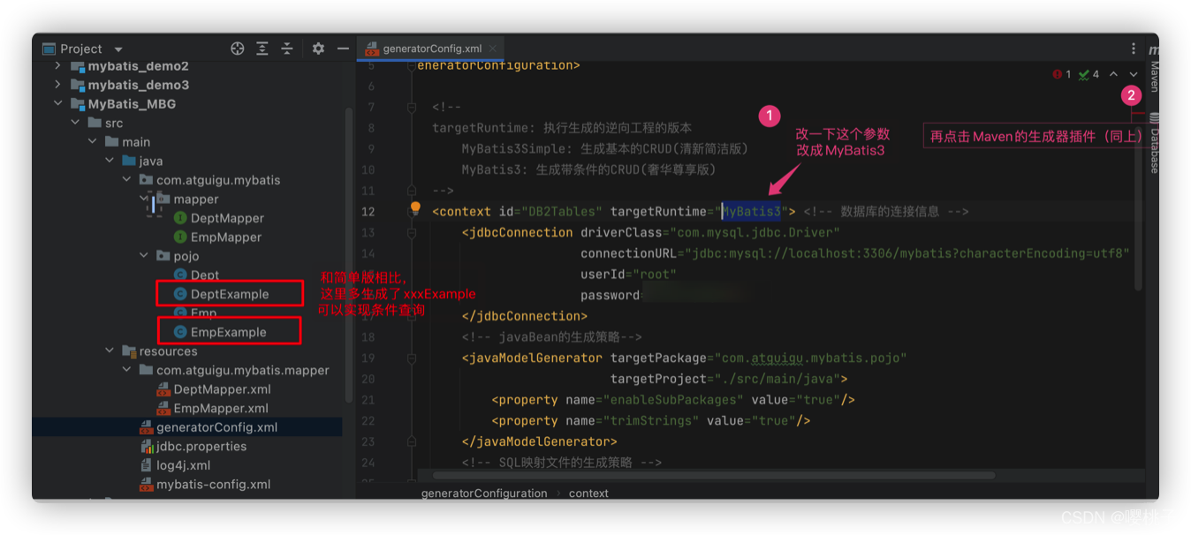This screenshot has height=535, width=1191.
Task: Toggle fold marker at line 7 comment
Action: point(412,107)
